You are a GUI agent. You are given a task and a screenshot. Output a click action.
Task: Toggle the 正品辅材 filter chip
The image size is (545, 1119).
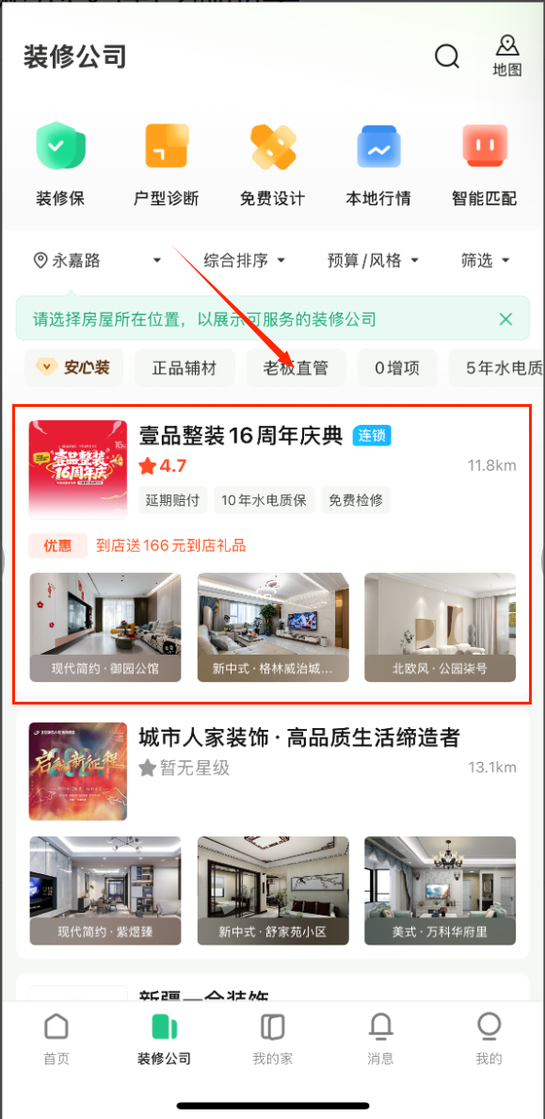[x=184, y=368]
